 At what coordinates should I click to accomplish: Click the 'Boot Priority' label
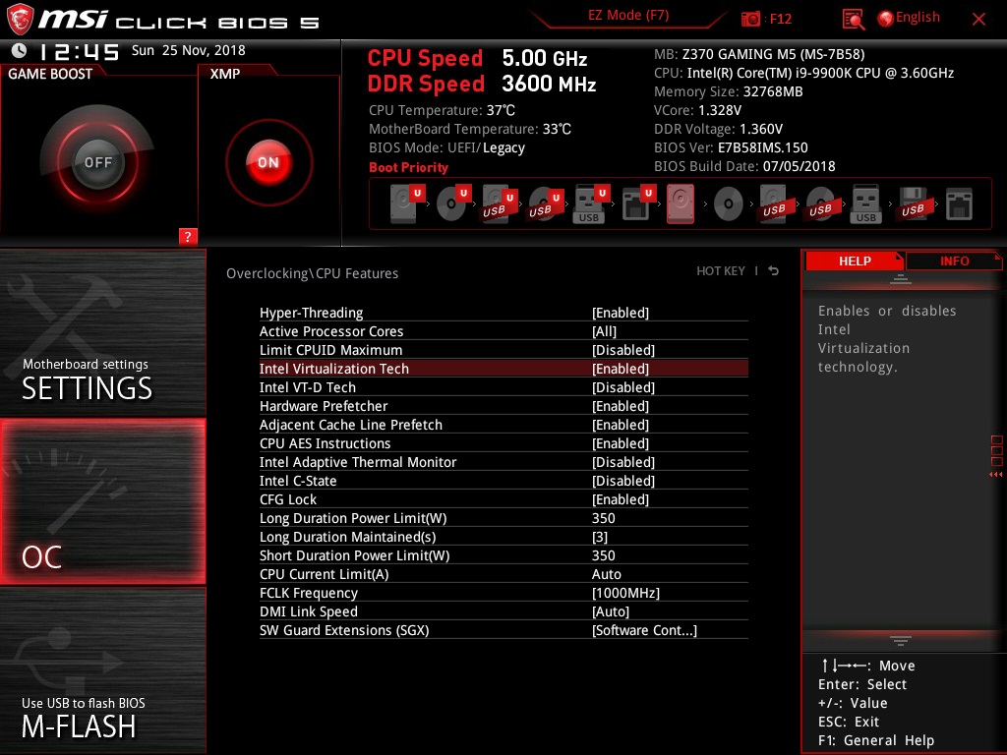408,167
